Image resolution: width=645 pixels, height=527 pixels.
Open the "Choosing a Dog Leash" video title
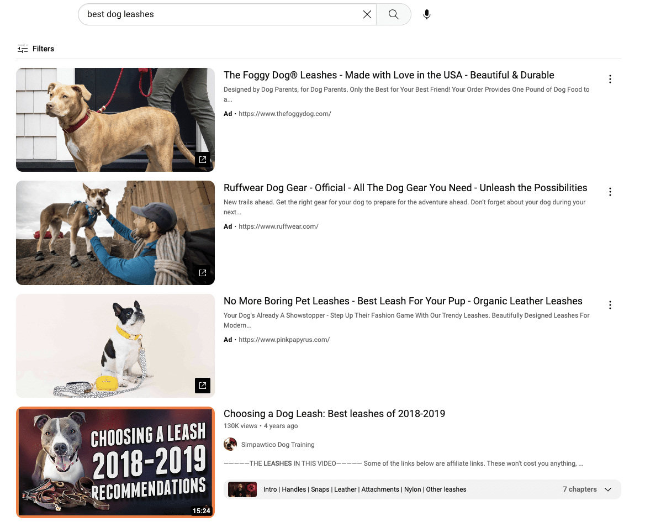pos(334,413)
